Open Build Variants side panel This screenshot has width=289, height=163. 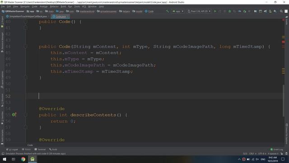point(2,137)
